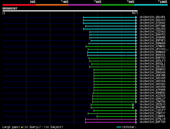Click the UniRef100_C5WTD6 label
Screen dimensions: 170x129
coord(152,102)
